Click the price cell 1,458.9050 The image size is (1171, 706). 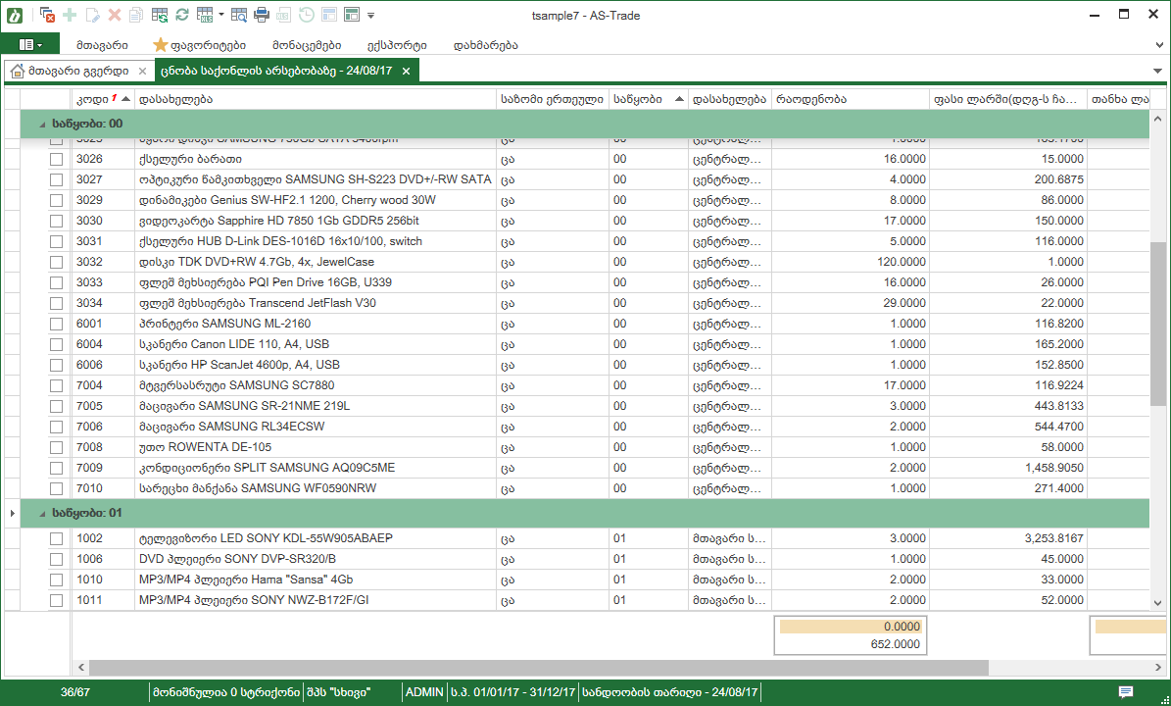[1008, 469]
